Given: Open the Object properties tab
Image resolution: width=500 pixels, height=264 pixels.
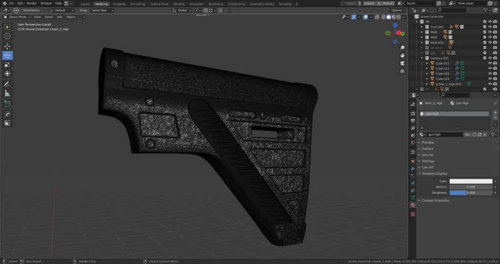Looking at the screenshot, I should click(x=413, y=161).
